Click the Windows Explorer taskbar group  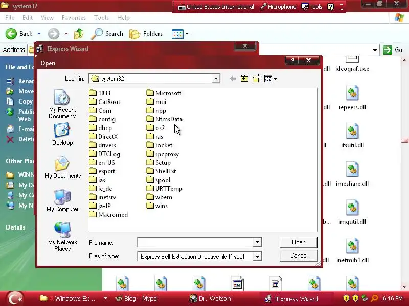coord(73,299)
